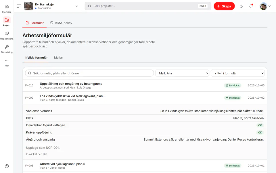Switch to the KMA-policy tab
This screenshot has height=173, width=276.
61,23
